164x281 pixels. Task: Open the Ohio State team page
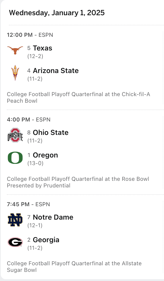coord(51,133)
